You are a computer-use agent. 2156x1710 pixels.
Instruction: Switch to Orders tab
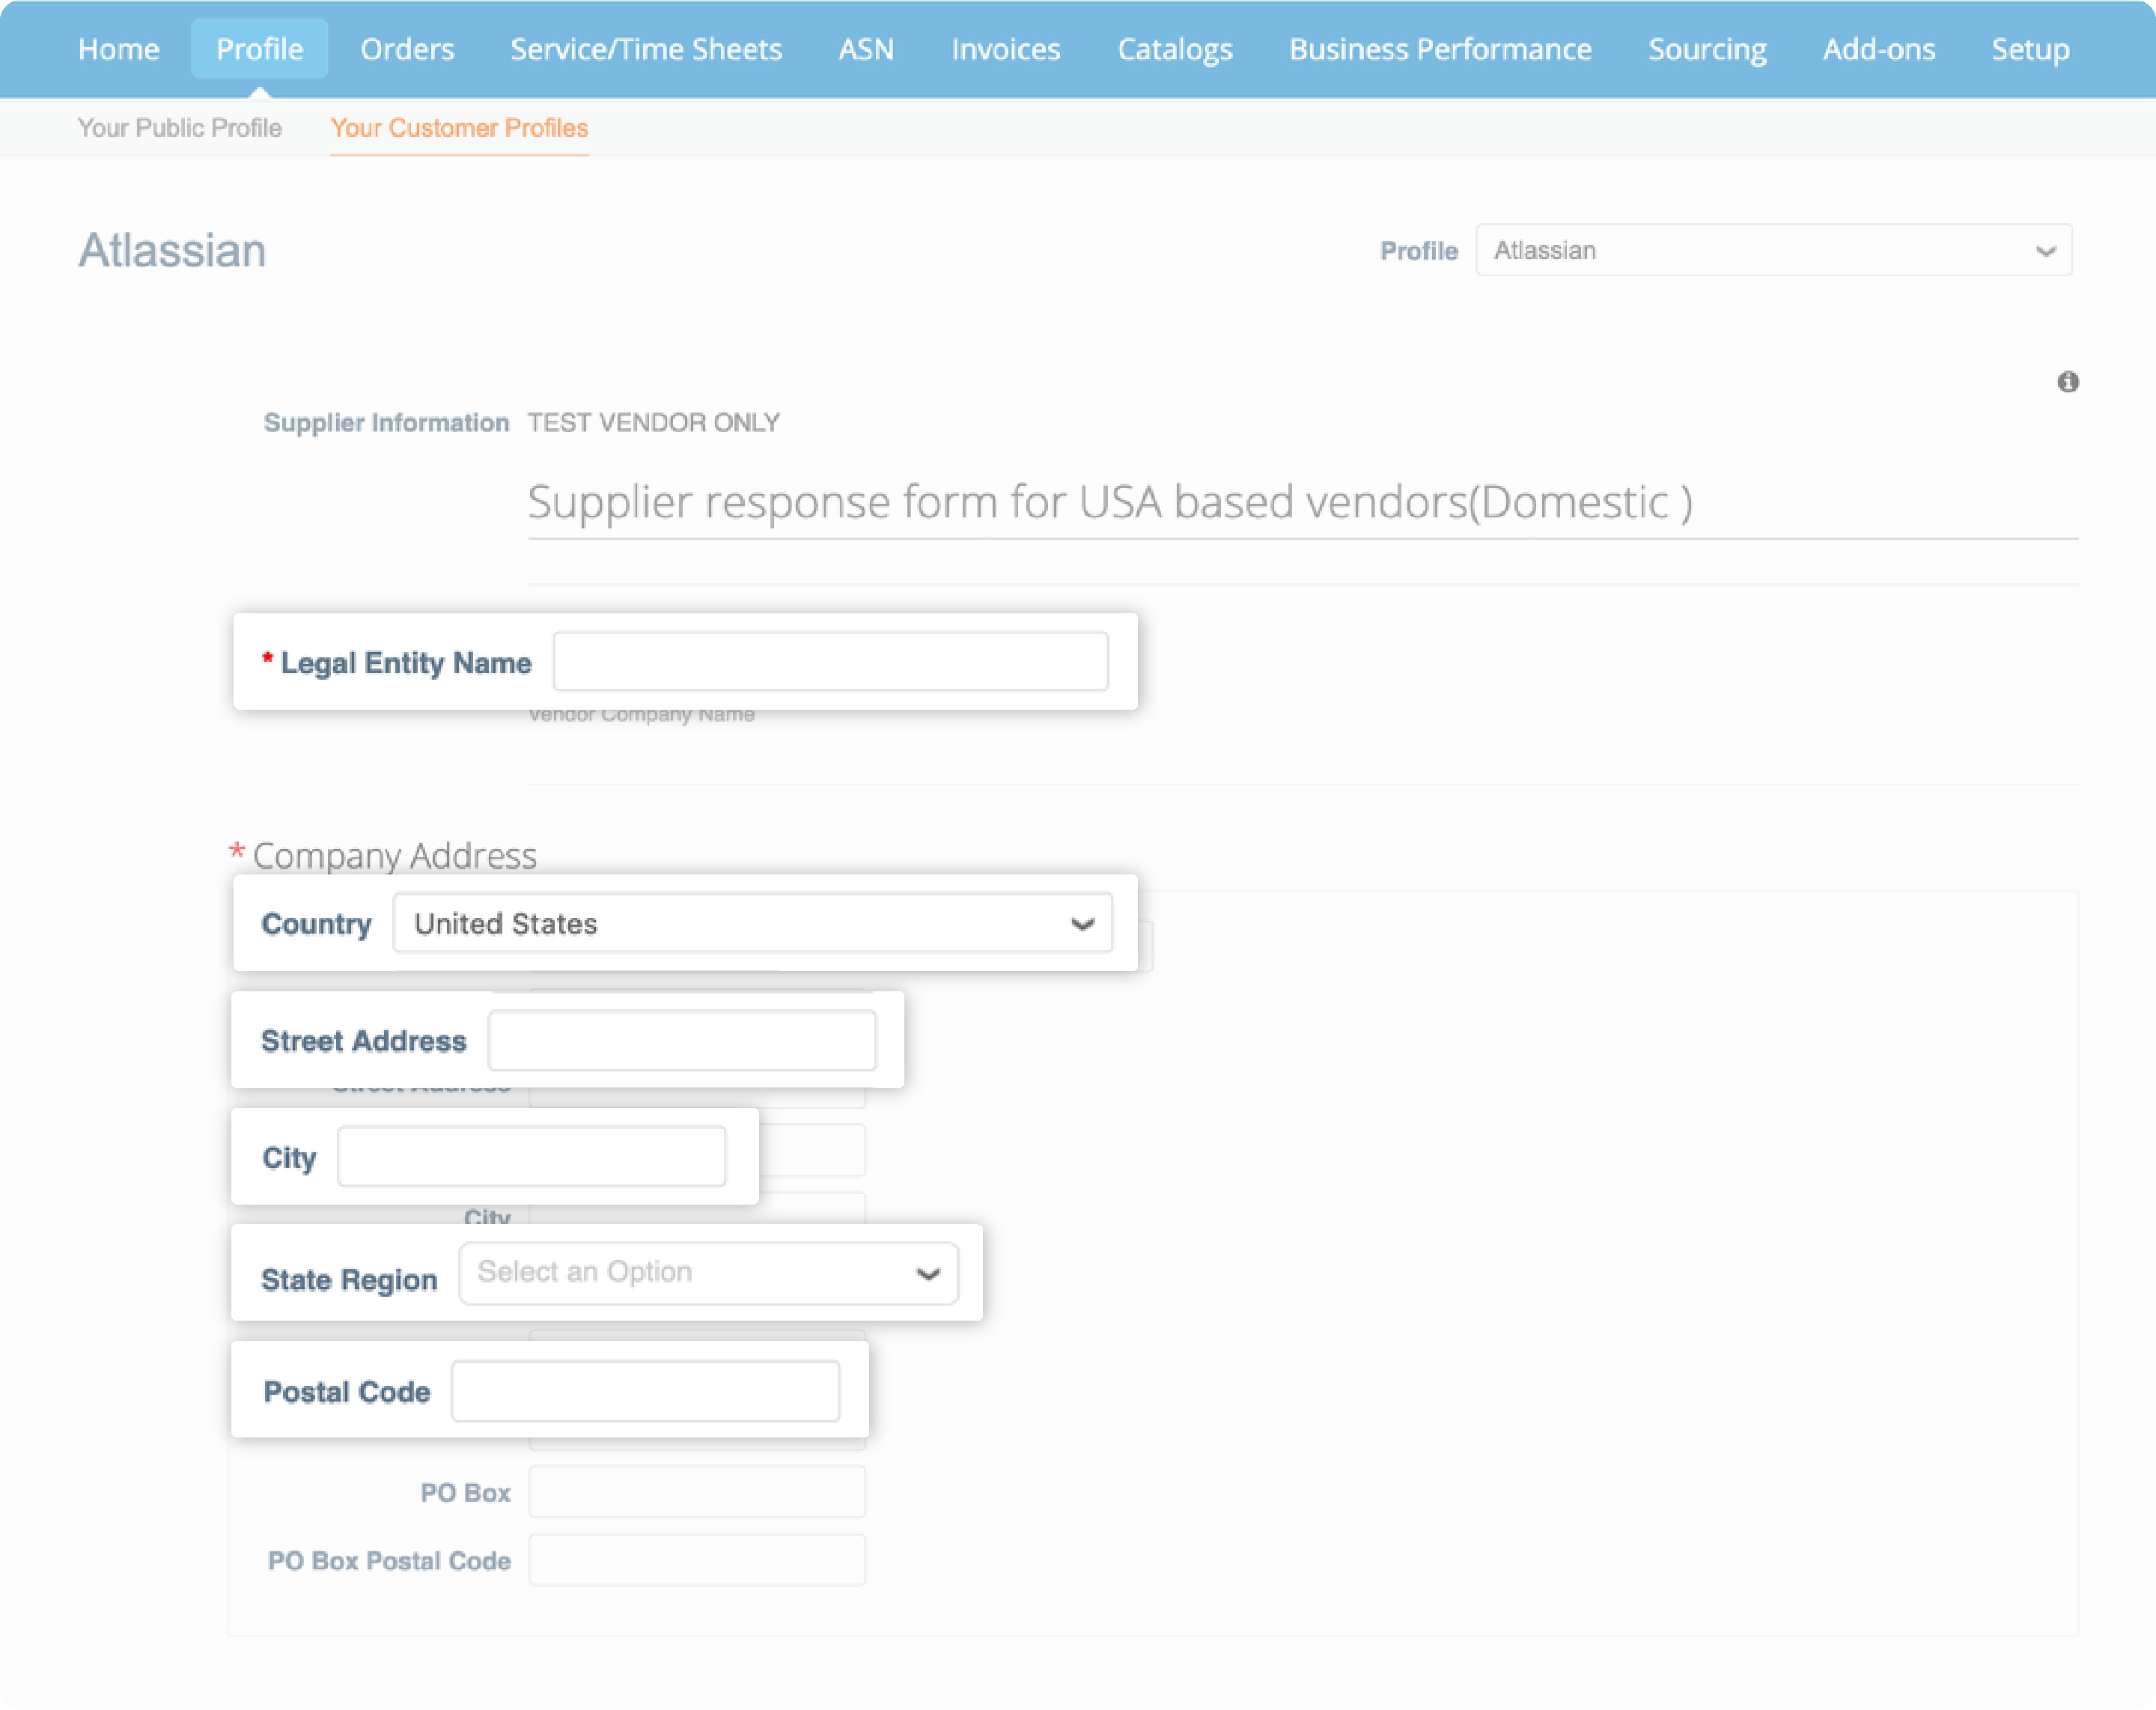408,47
